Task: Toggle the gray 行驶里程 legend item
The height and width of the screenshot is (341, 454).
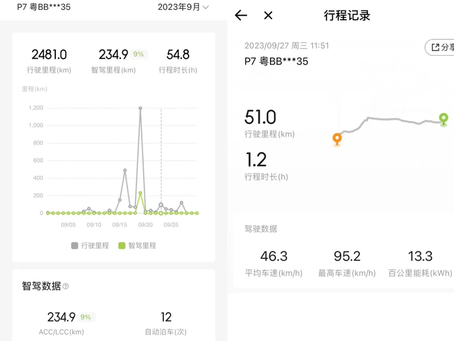Action: point(90,246)
